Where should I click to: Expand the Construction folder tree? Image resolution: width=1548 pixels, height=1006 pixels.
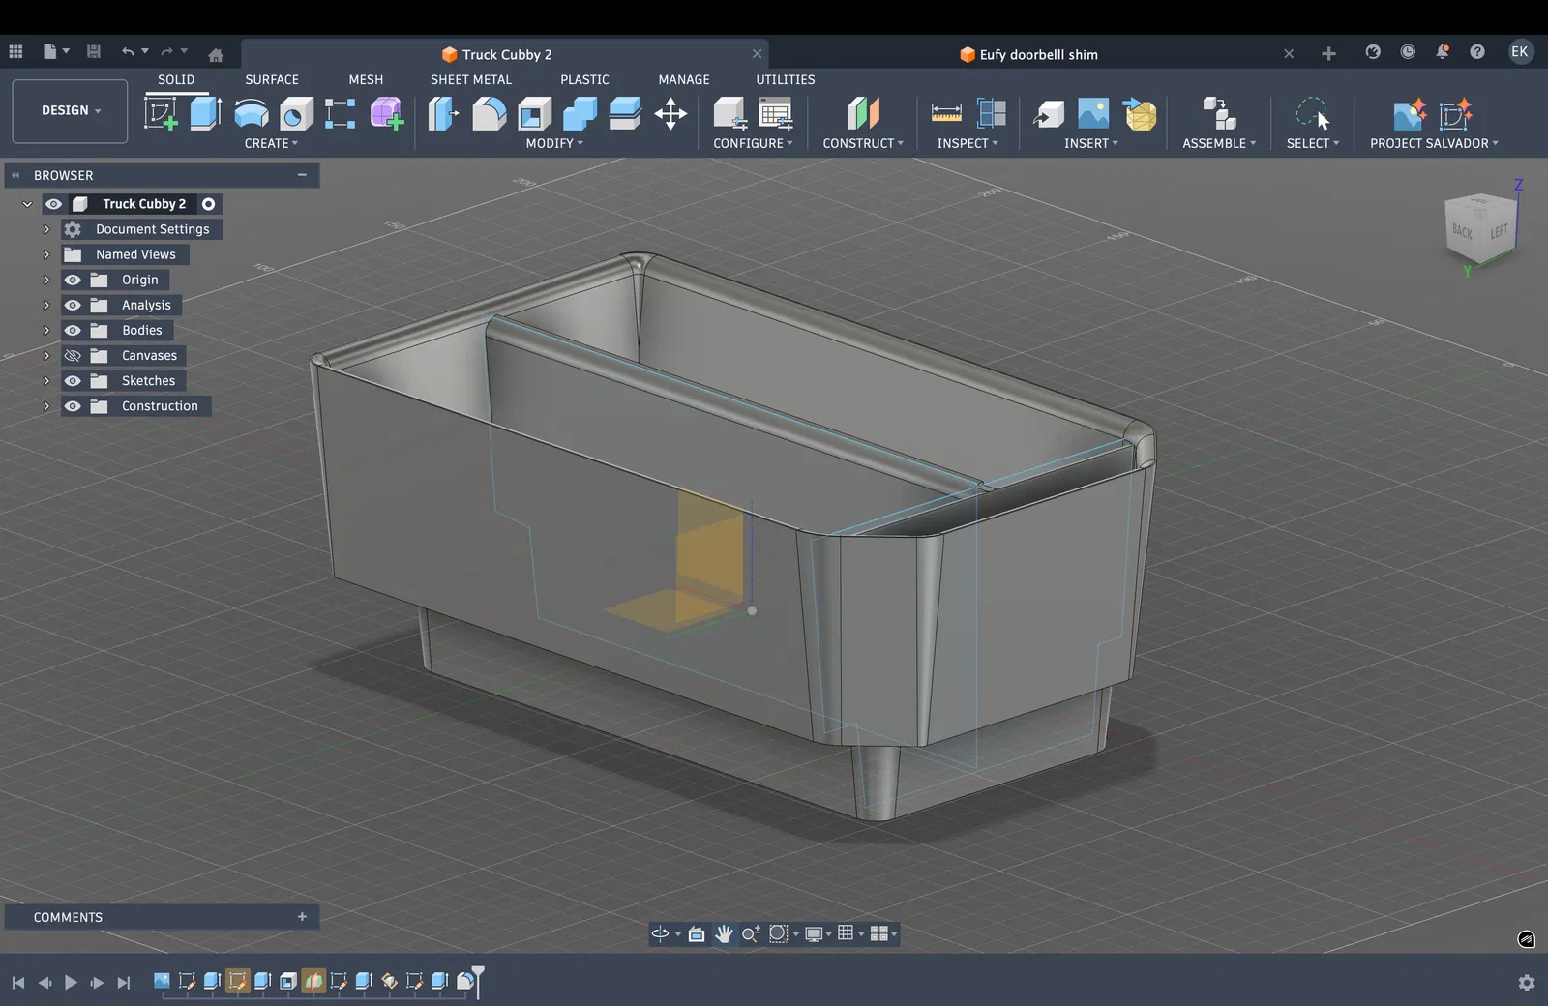pos(45,406)
